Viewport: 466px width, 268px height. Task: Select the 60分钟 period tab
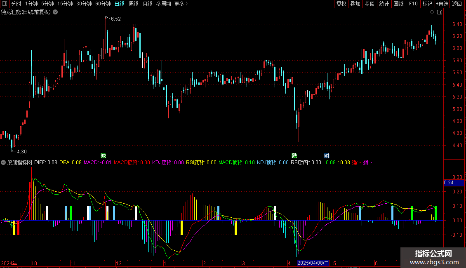pos(103,4)
